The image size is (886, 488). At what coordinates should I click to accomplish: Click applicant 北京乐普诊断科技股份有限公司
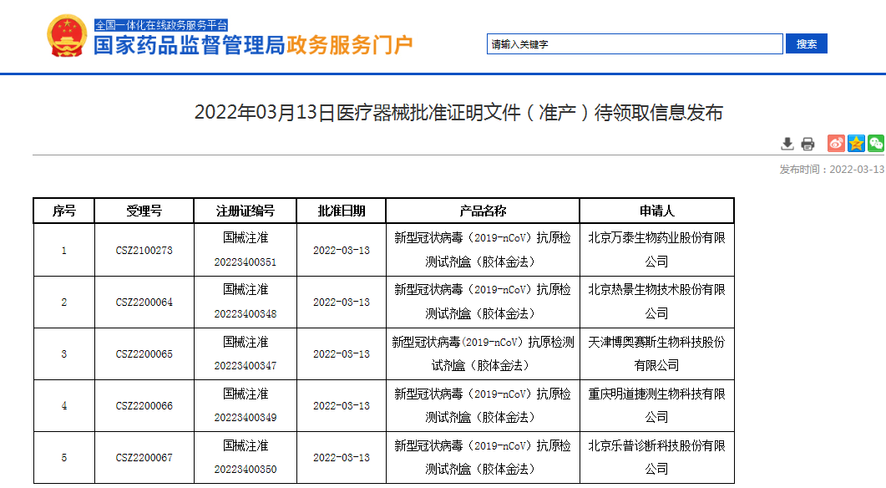click(x=656, y=457)
